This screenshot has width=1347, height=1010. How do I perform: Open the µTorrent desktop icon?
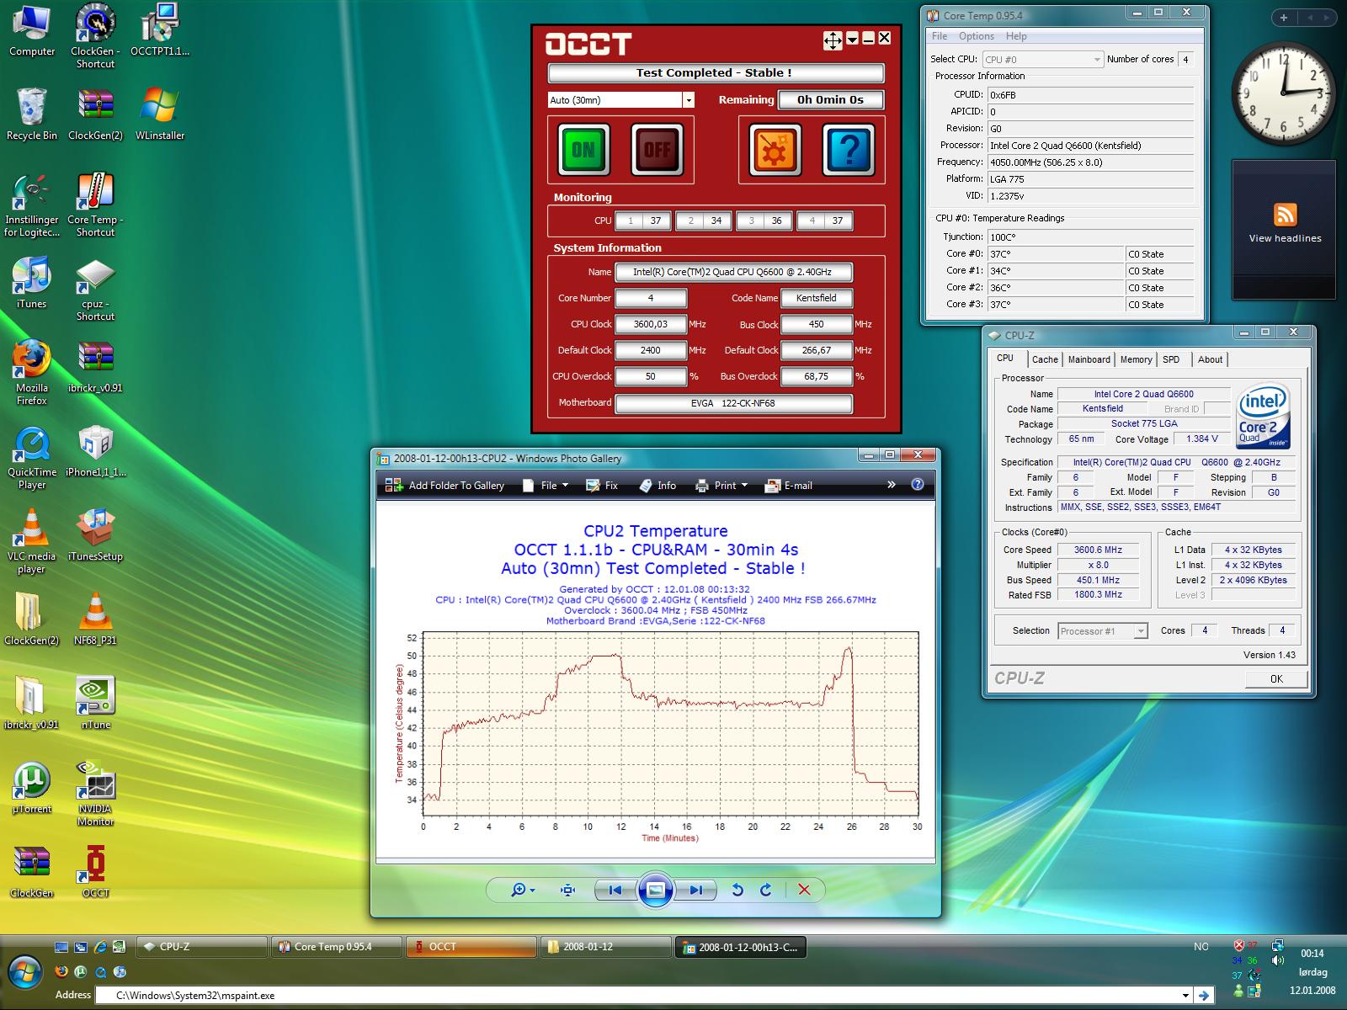pyautogui.click(x=32, y=788)
